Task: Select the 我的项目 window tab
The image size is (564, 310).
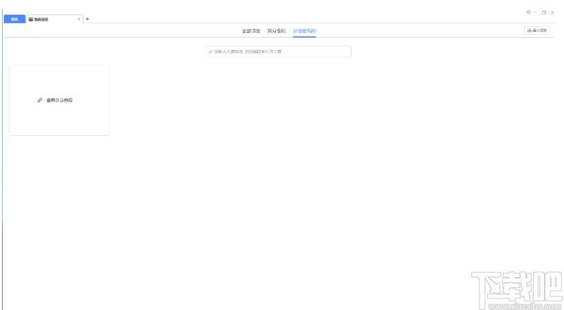Action: point(54,19)
